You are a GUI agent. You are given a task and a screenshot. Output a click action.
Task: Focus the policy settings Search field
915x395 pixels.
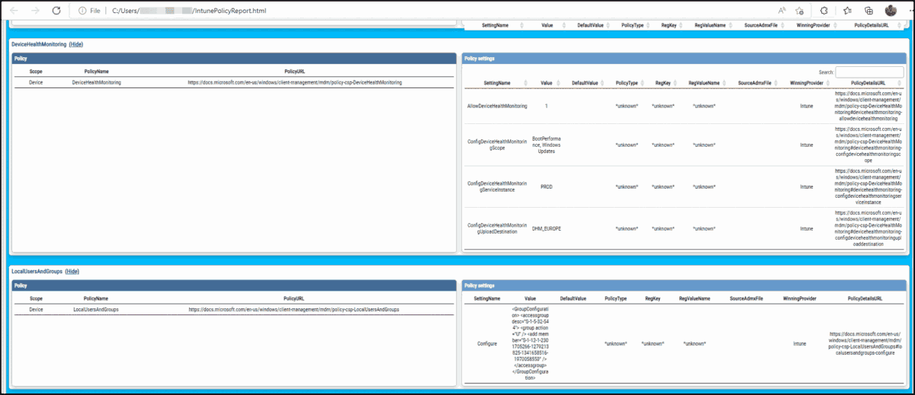pyautogui.click(x=870, y=72)
